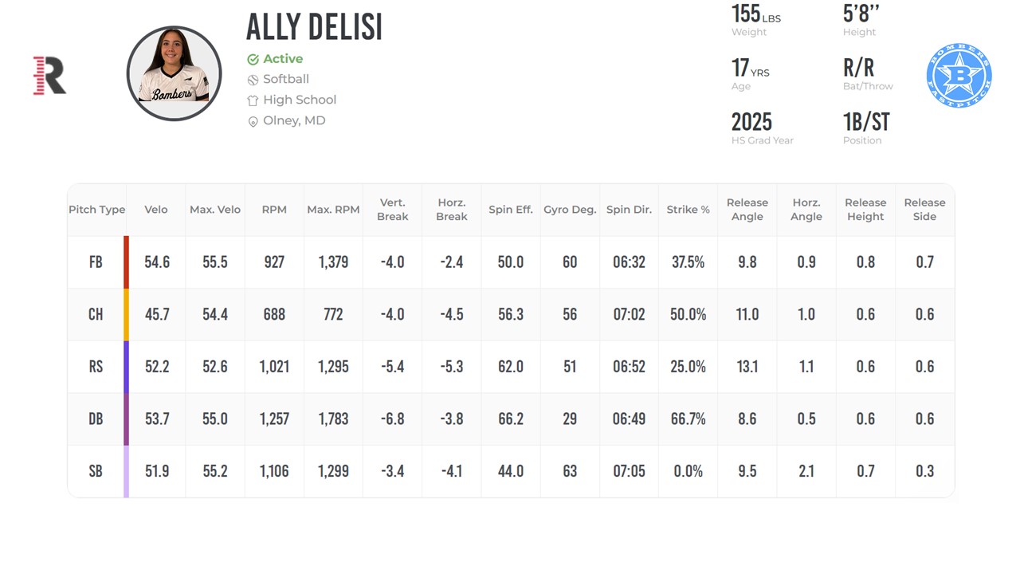This screenshot has width=1020, height=574.
Task: Click the Ally Delisi name heading
Action: [x=314, y=27]
